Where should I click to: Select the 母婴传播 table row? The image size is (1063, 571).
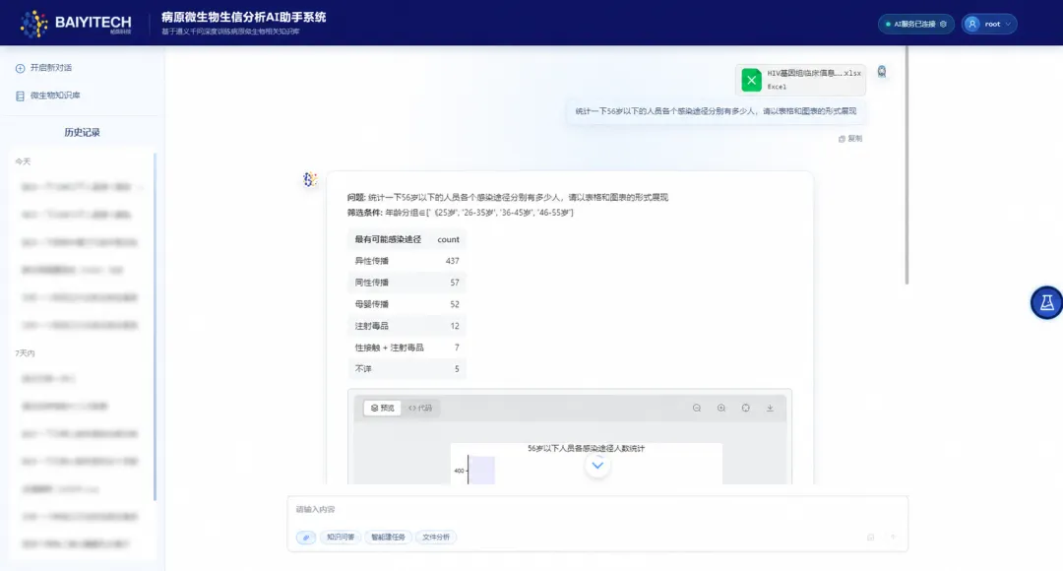406,304
